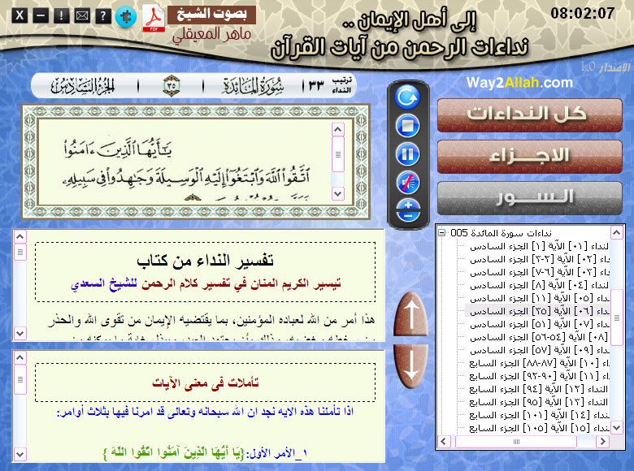Open the help question mark button
Image resolution: width=634 pixels, height=471 pixels.
coord(103,16)
